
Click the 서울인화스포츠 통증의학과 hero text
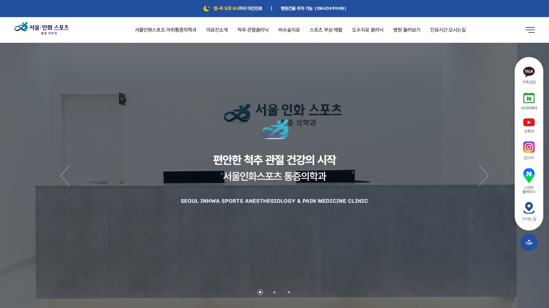tap(274, 176)
